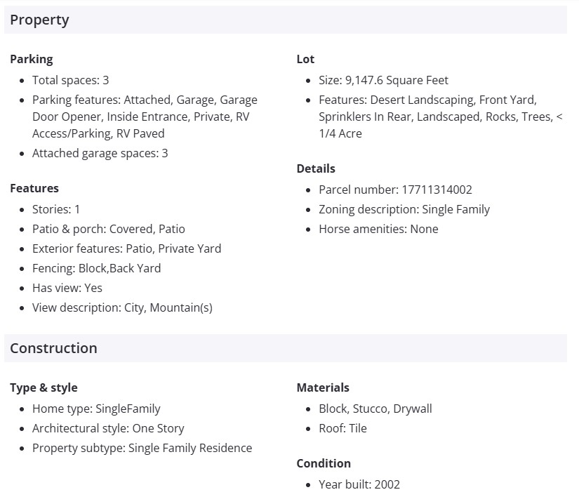Select the lot Size 9,147.6 Square Feet text

point(383,80)
